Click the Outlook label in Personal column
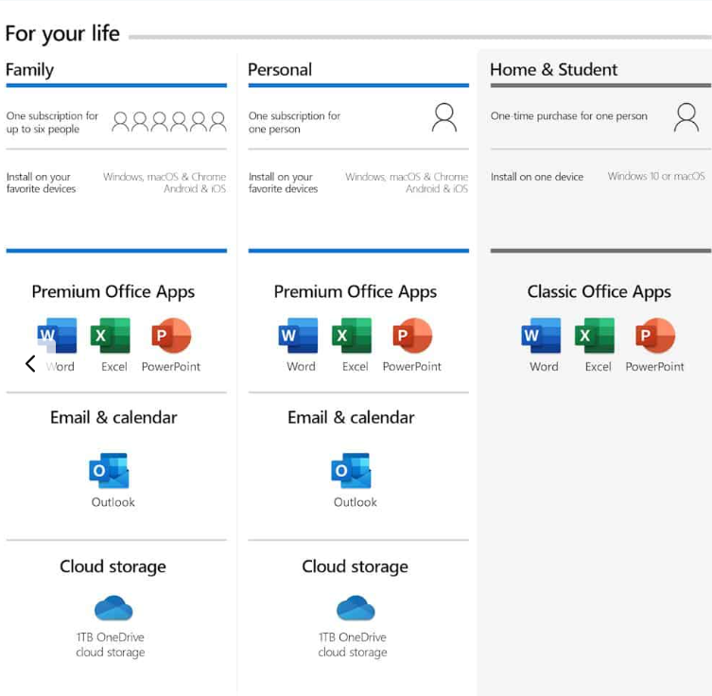This screenshot has width=712, height=696. pos(356,502)
